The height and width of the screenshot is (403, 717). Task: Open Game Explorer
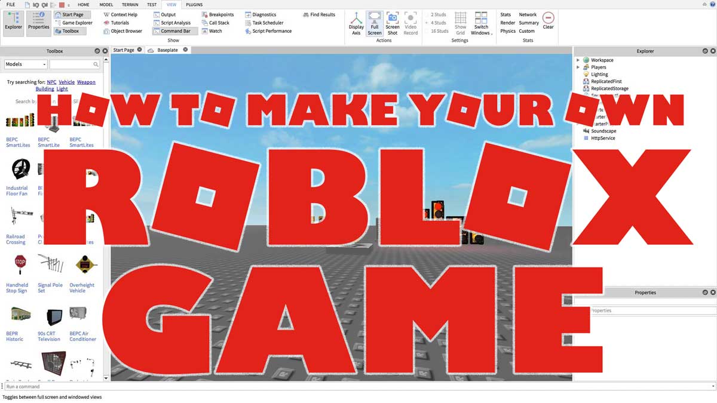(73, 23)
